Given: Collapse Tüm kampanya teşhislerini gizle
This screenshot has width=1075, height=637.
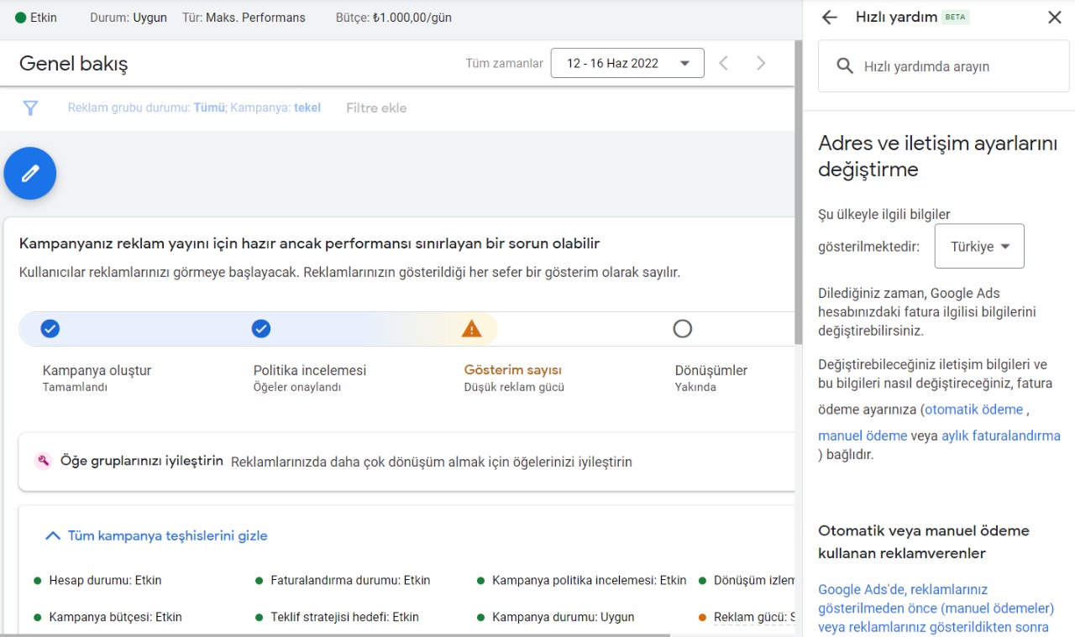Looking at the screenshot, I should (157, 535).
